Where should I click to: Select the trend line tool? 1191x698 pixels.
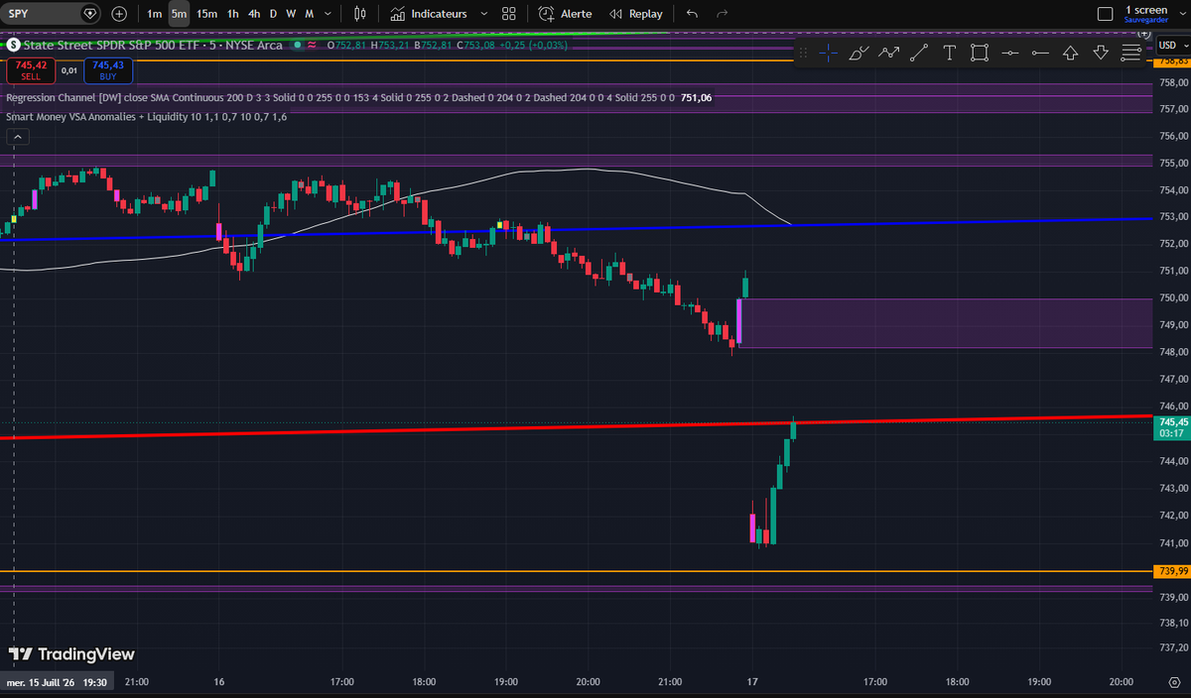919,53
